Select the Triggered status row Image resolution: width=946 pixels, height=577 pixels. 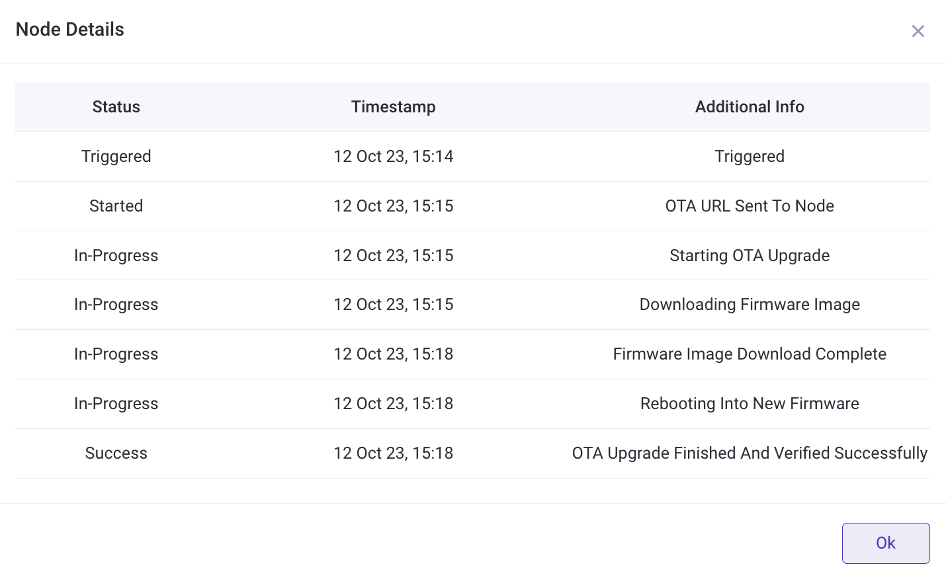tap(472, 157)
